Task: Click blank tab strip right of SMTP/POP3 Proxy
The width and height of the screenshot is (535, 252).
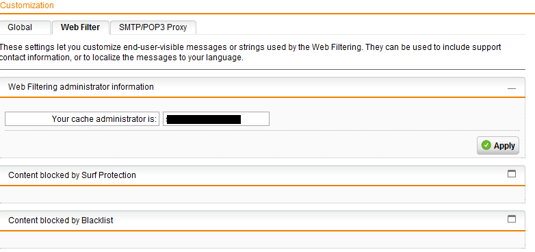Action: point(361,27)
